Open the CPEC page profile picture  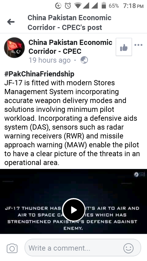pos(14,48)
